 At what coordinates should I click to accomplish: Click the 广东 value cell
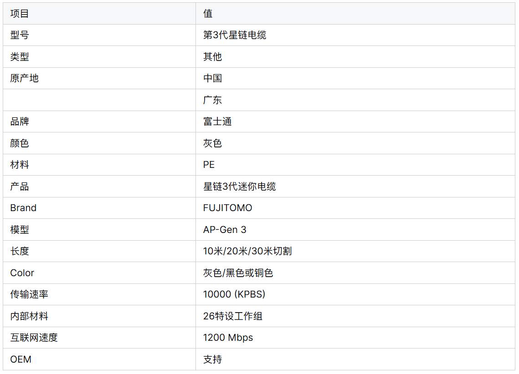pos(212,100)
